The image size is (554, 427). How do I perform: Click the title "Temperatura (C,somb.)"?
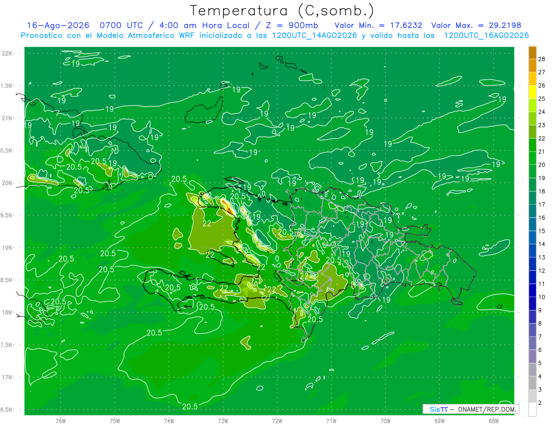282,11
